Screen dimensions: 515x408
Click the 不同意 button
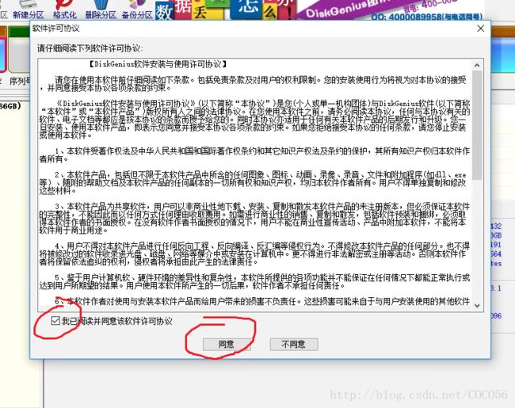tap(294, 344)
